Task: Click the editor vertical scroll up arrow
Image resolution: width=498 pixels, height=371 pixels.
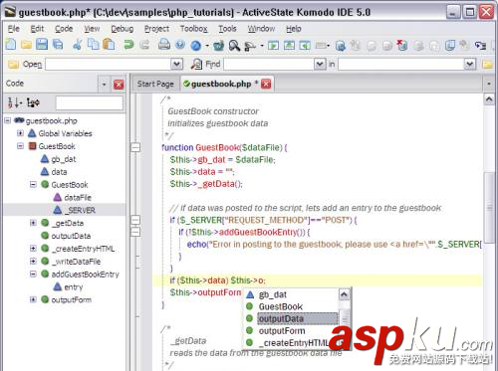Action: click(489, 99)
